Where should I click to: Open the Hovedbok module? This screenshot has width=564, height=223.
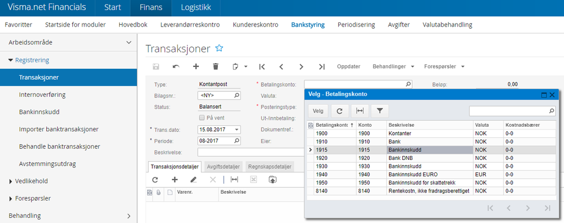click(x=133, y=25)
